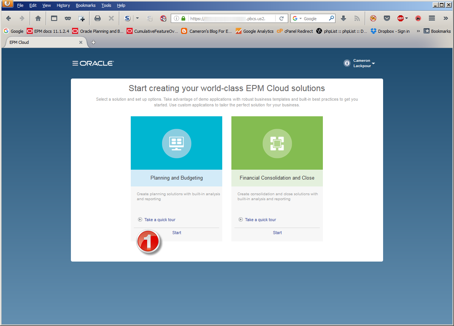Expand hidden bookmarks overflow chevron
The image size is (454, 326).
(x=418, y=31)
